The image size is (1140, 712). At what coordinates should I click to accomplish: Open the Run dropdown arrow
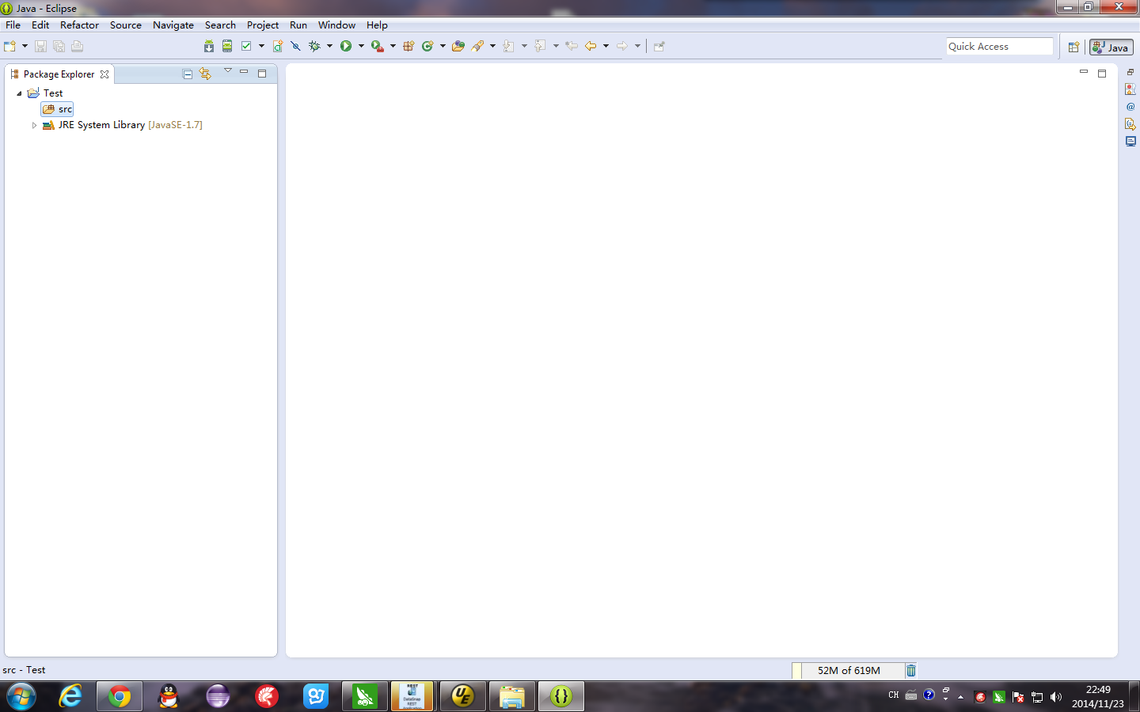tap(361, 46)
